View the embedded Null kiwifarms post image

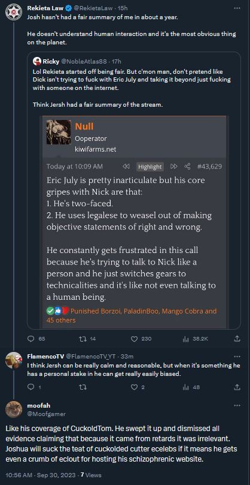(x=134, y=221)
